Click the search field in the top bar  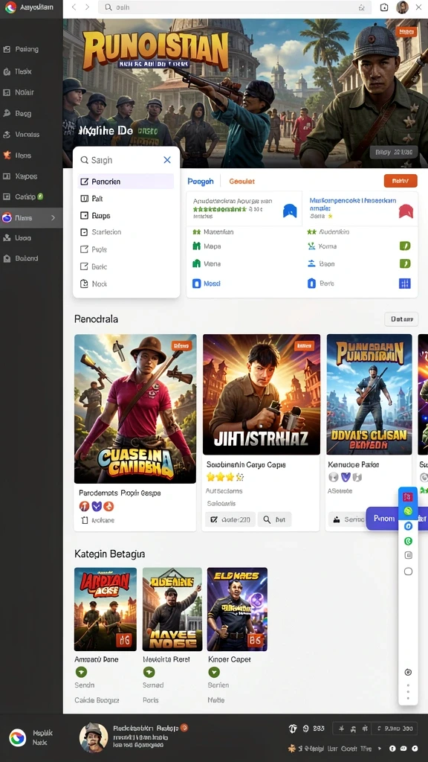tap(234, 7)
